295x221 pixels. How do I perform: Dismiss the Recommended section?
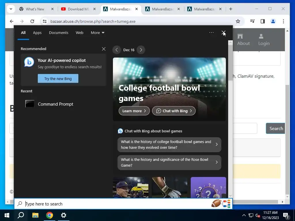click(x=104, y=49)
